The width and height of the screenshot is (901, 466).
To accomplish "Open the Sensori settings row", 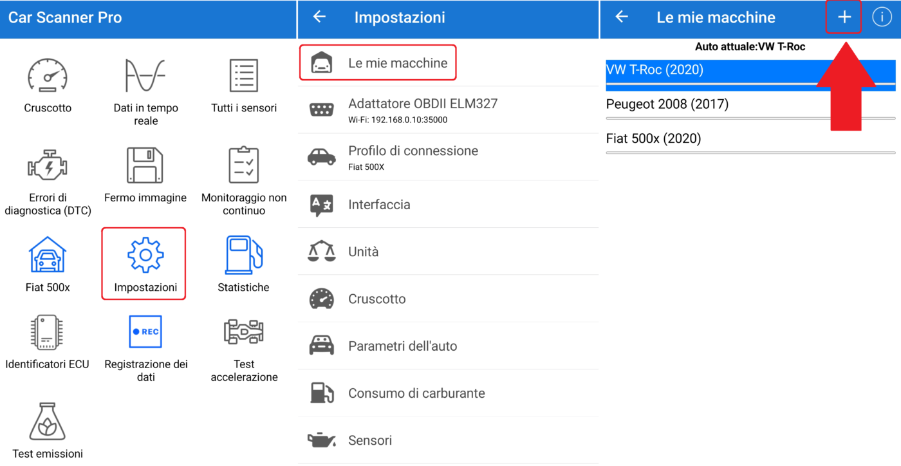I will point(449,440).
